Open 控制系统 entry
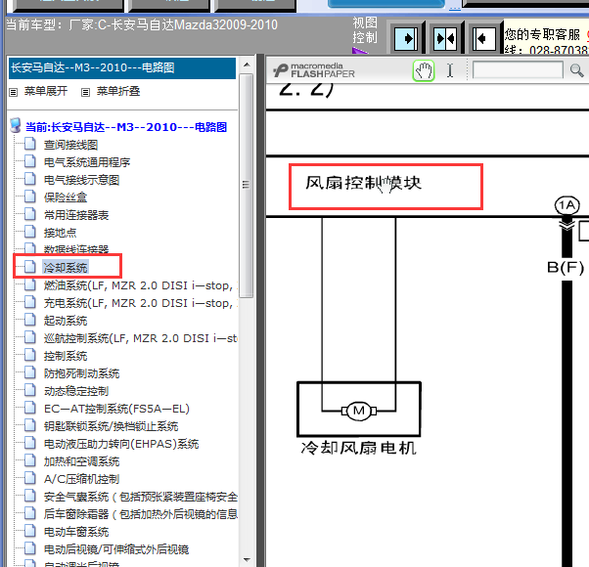Viewport: 589px width, 567px height. point(66,356)
